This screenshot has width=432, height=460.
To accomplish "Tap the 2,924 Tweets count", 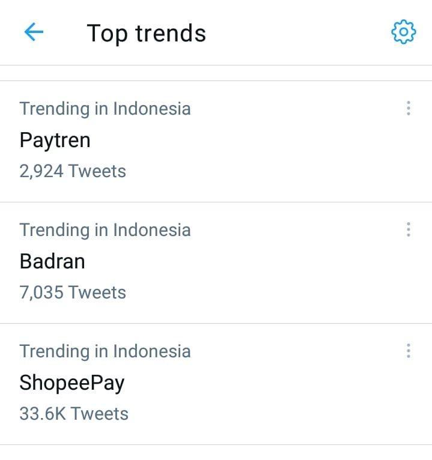I will [x=73, y=171].
